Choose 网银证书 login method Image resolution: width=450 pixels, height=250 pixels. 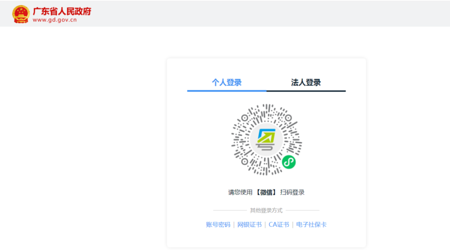click(x=249, y=224)
